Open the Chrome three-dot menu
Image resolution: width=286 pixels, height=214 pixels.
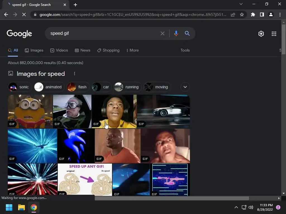pyautogui.click(x=280, y=14)
